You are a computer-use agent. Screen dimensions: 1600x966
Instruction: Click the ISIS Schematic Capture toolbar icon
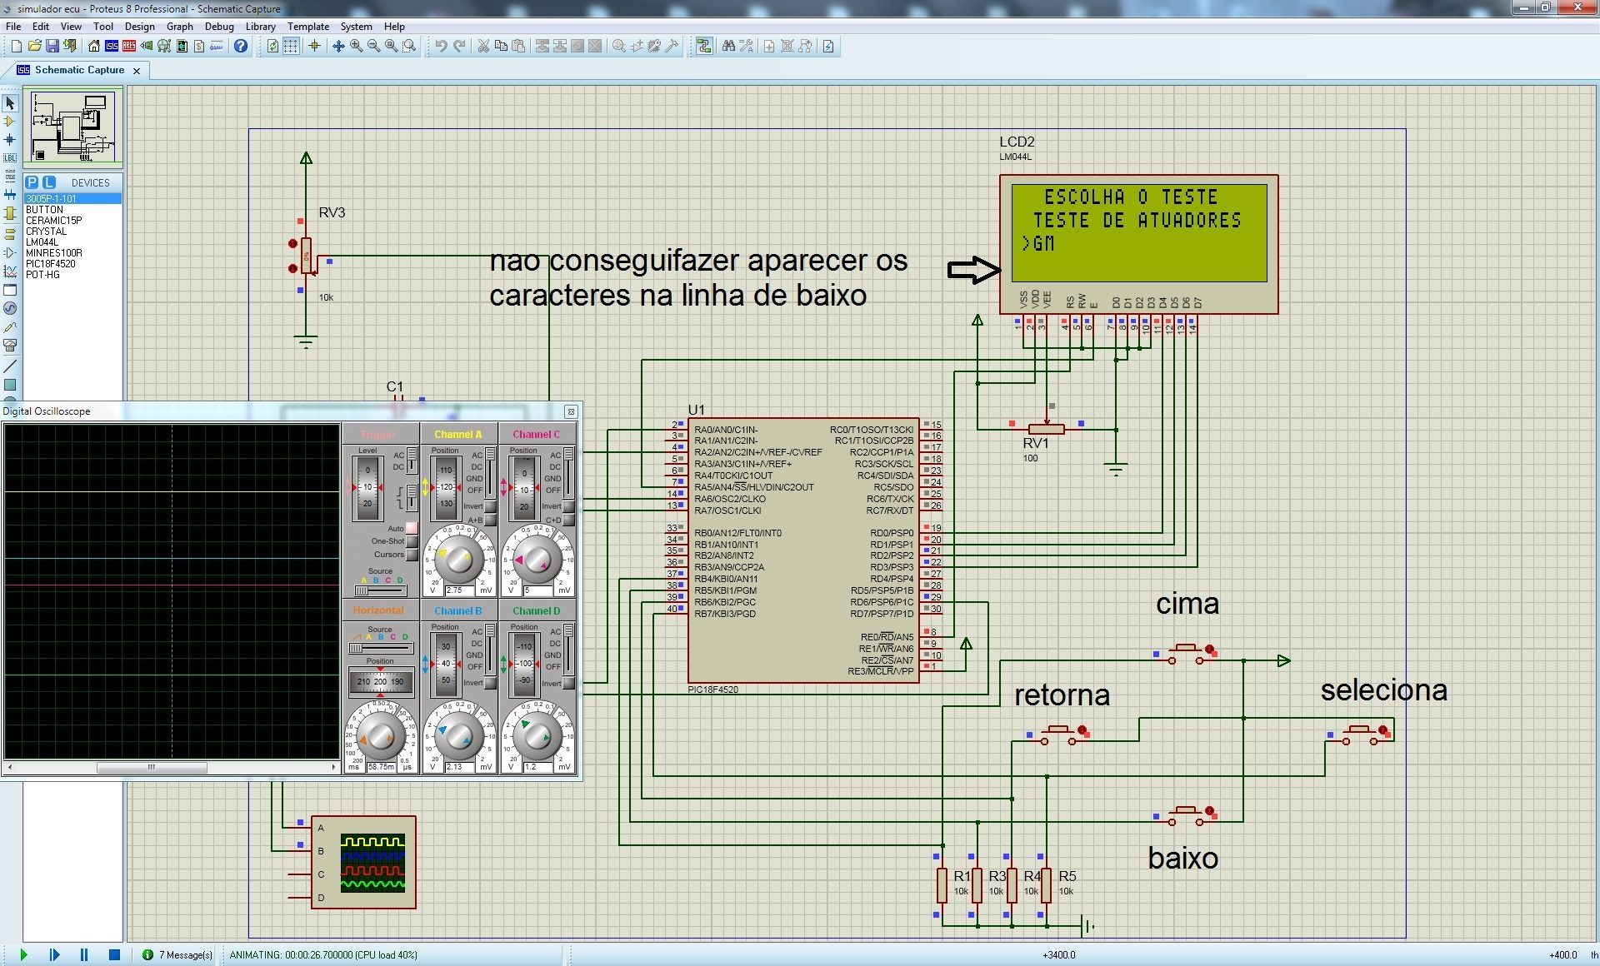(x=112, y=46)
